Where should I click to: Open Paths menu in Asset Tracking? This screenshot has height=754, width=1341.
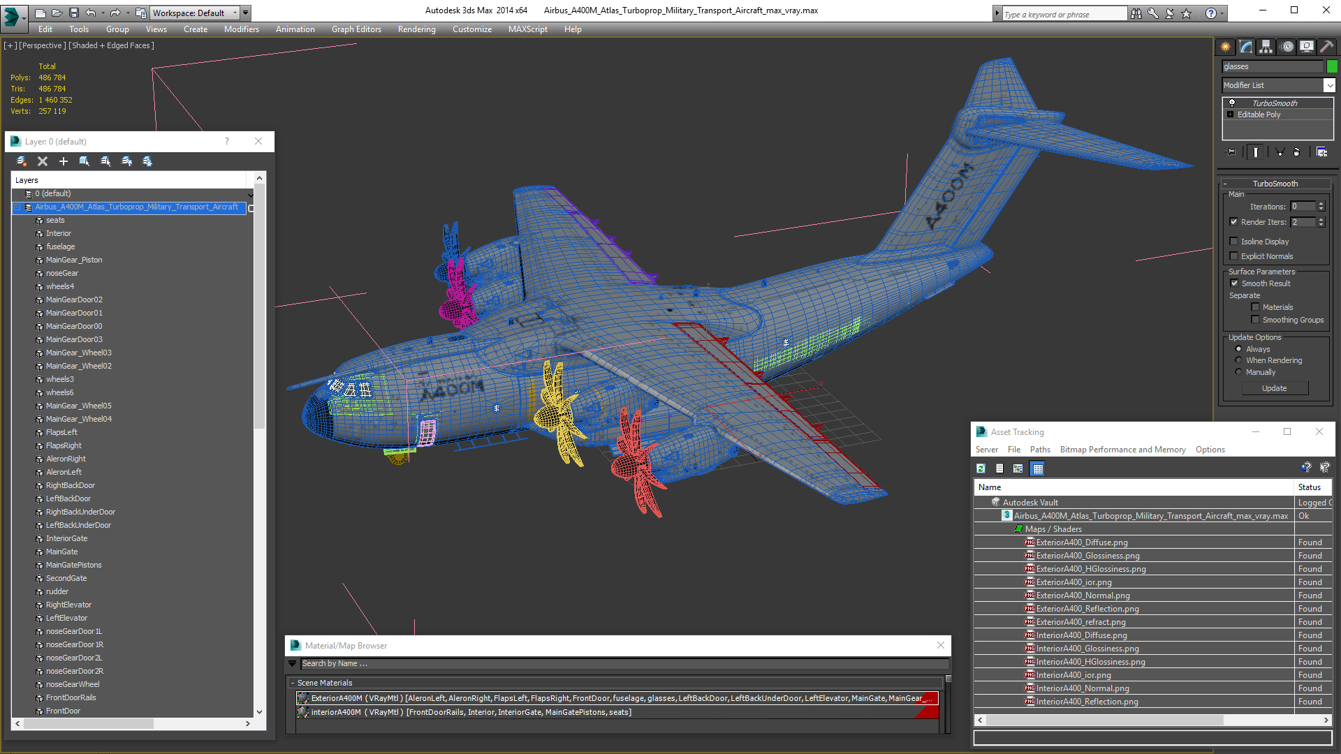click(1040, 450)
